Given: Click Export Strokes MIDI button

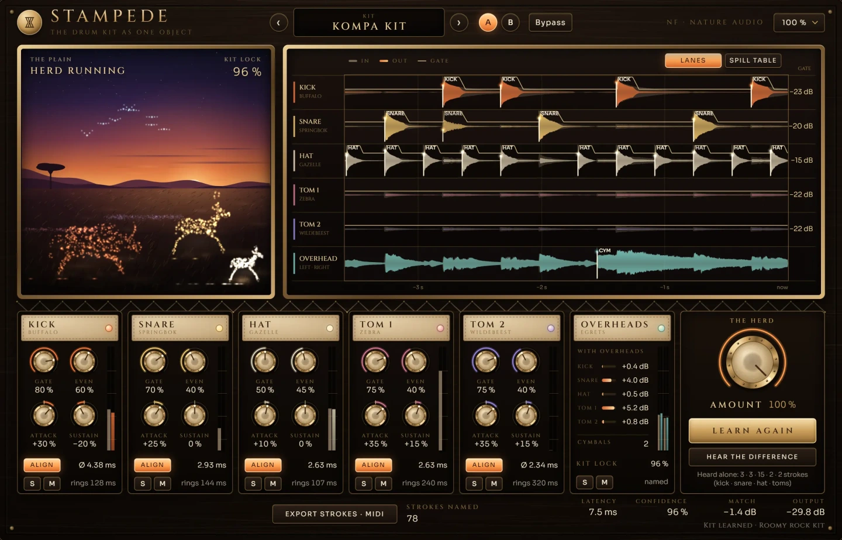Looking at the screenshot, I should 334,514.
